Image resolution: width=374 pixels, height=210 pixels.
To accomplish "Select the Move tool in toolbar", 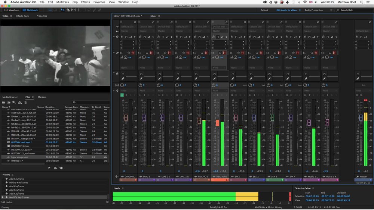I will (62, 10).
